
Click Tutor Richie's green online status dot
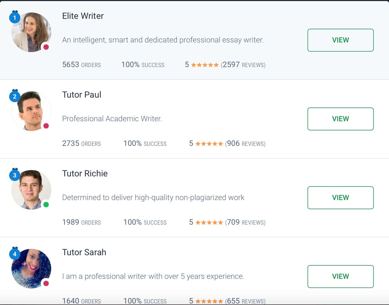pos(46,205)
